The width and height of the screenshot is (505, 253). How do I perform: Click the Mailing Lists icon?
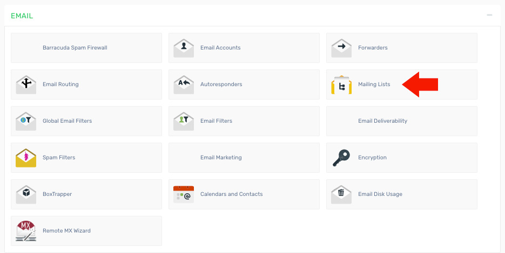point(341,85)
